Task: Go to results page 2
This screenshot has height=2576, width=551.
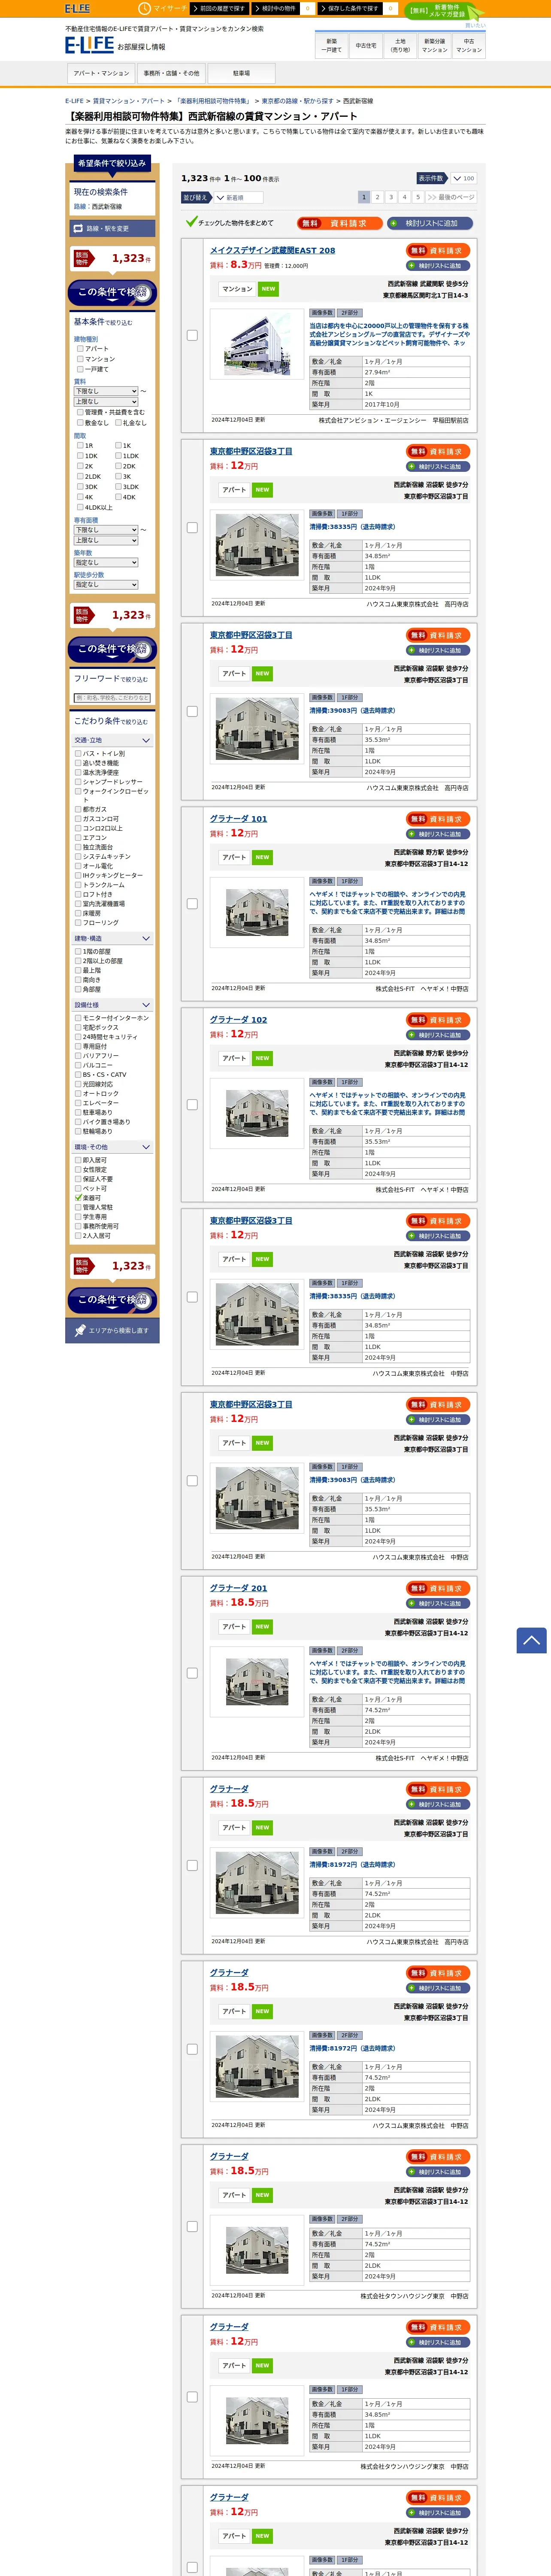Action: [377, 198]
